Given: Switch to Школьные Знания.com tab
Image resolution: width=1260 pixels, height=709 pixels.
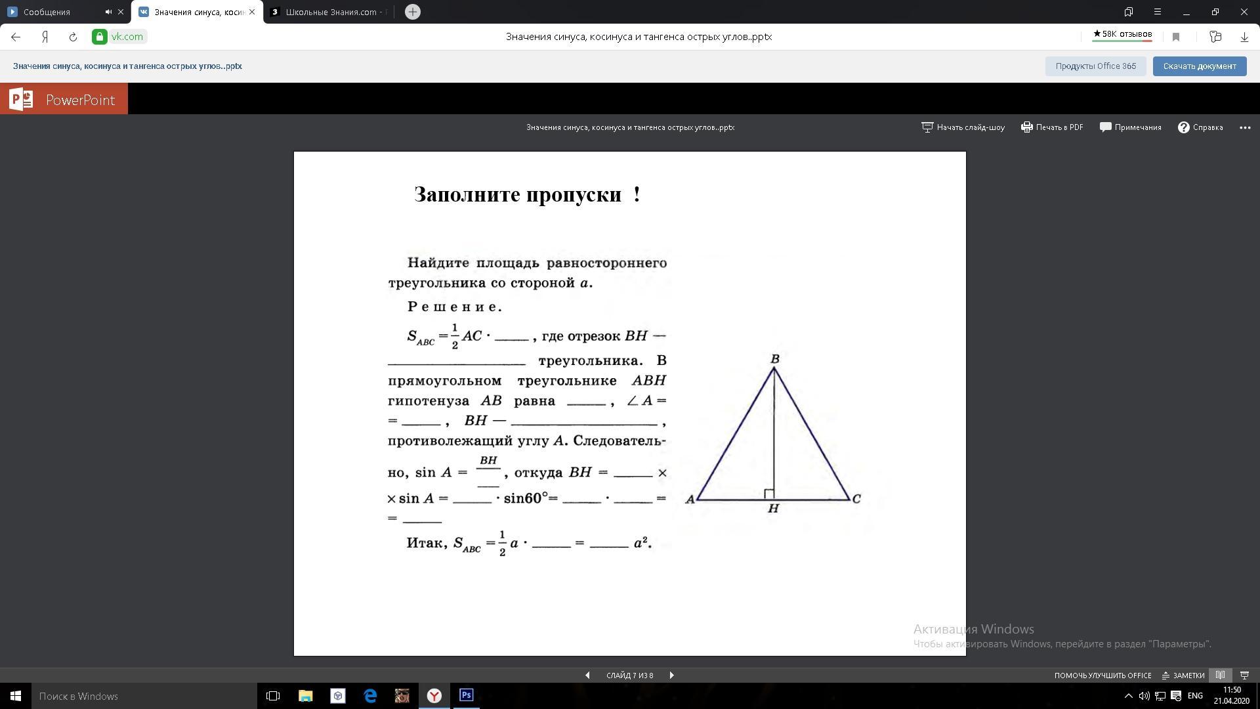Looking at the screenshot, I should (331, 12).
